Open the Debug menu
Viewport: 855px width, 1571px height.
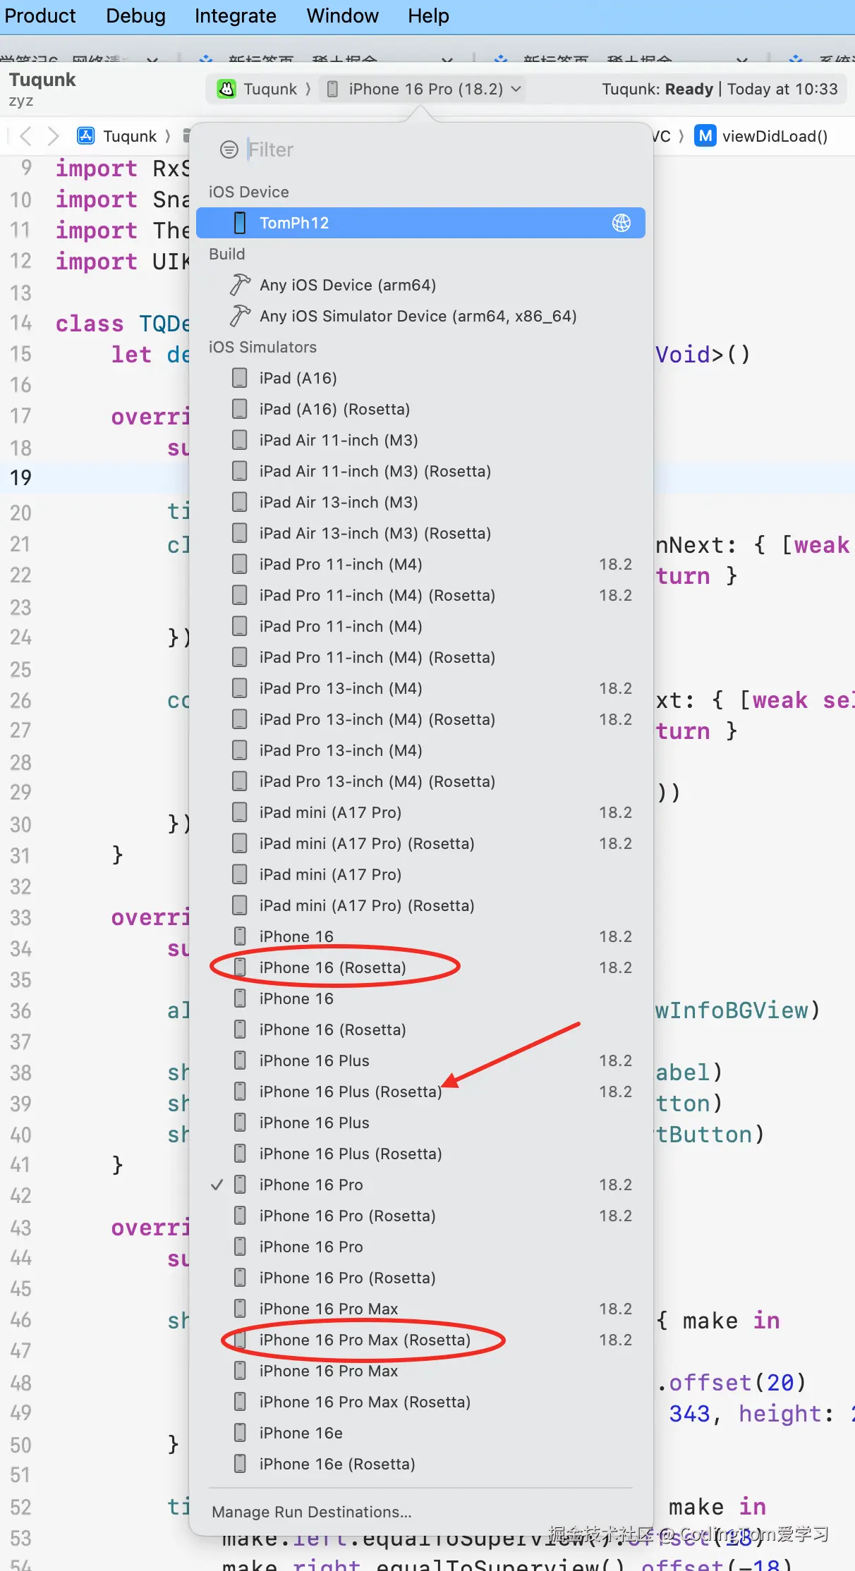135,16
